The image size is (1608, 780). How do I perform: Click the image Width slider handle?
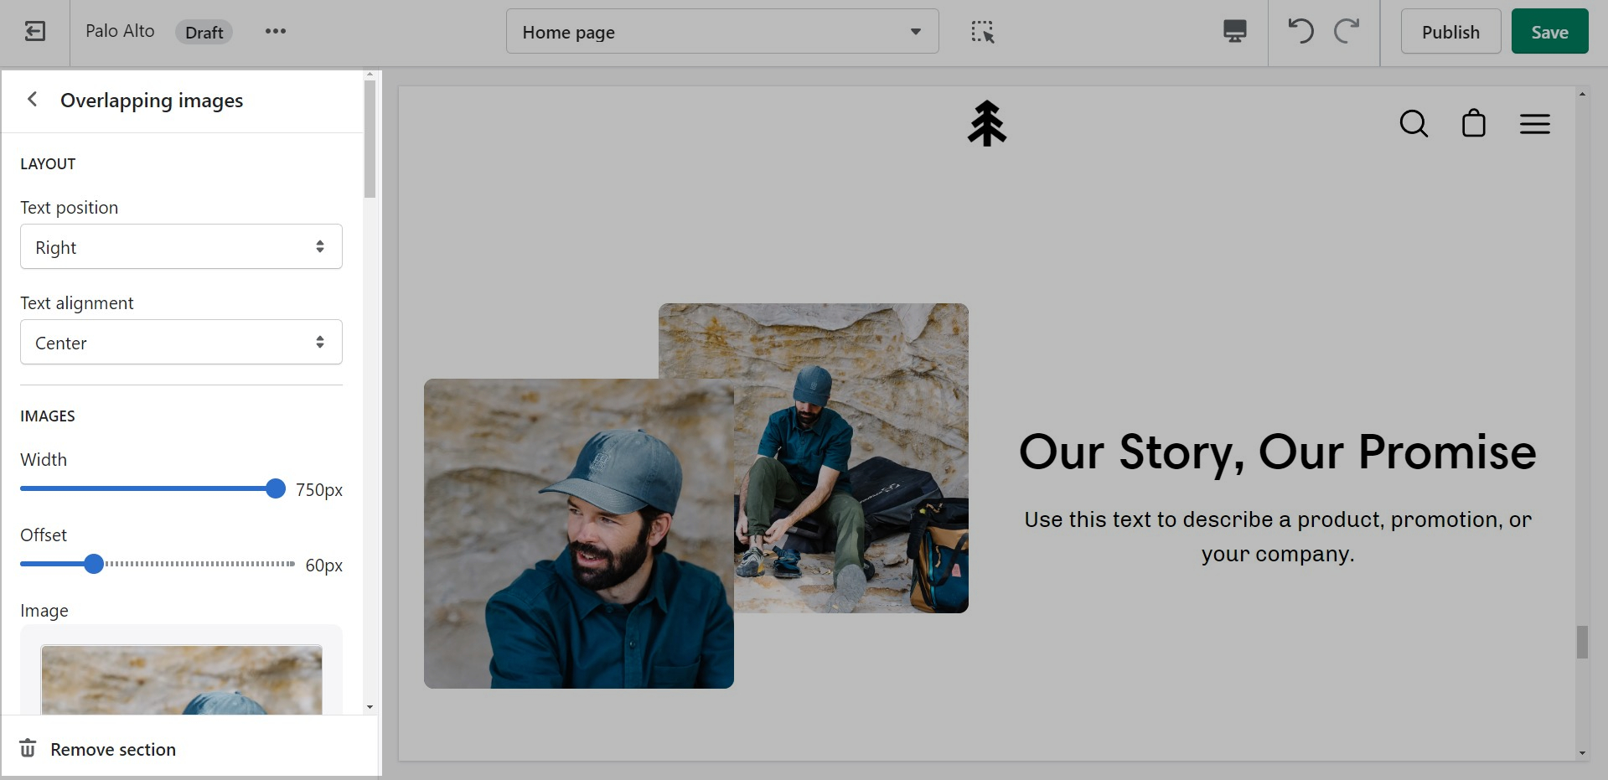275,489
